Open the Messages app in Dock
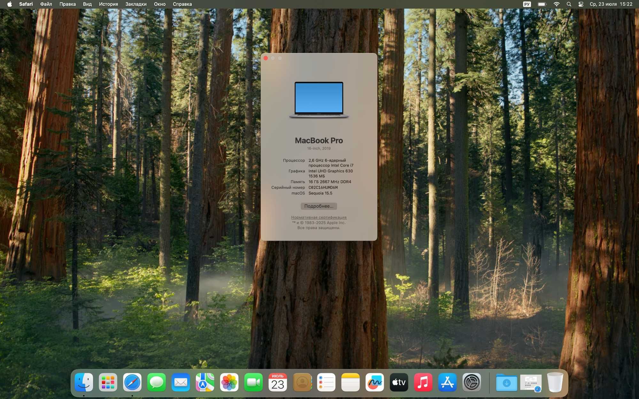Screen dimensions: 639x399 (x=157, y=382)
